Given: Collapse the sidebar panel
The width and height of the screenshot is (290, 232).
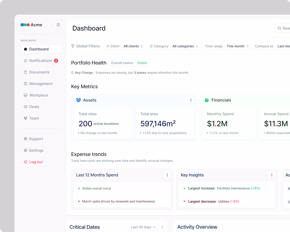Looking at the screenshot, I should 59,25.
